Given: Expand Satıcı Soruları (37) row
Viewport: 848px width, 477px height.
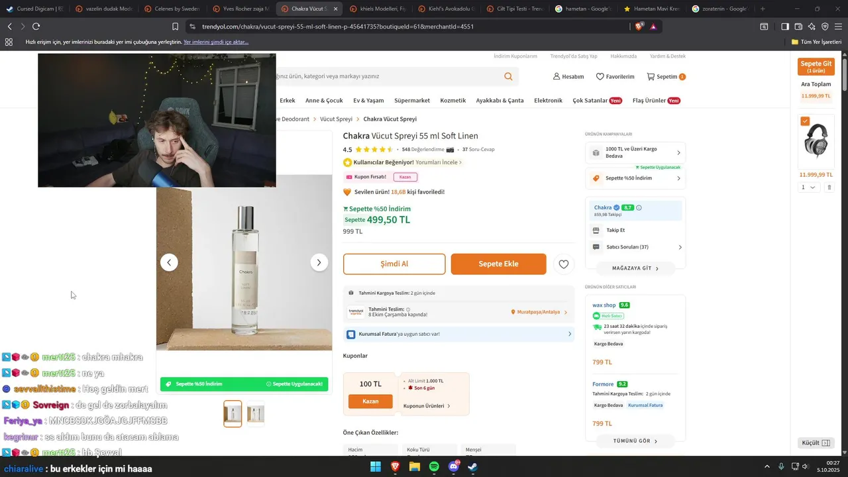Looking at the screenshot, I should coord(636,247).
